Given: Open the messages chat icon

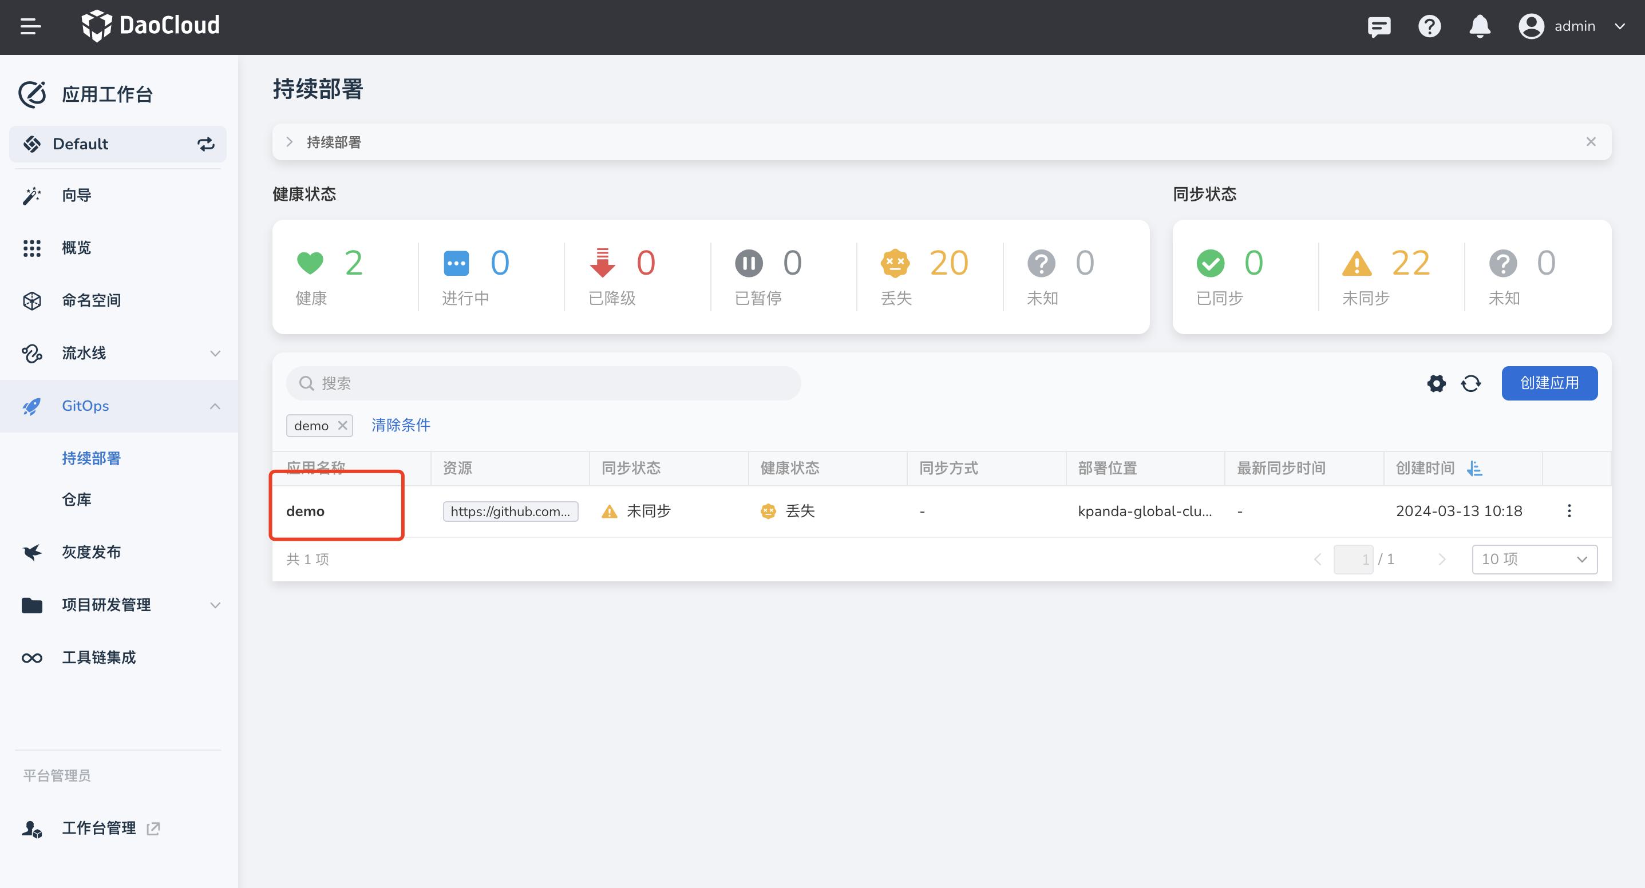Looking at the screenshot, I should point(1379,27).
